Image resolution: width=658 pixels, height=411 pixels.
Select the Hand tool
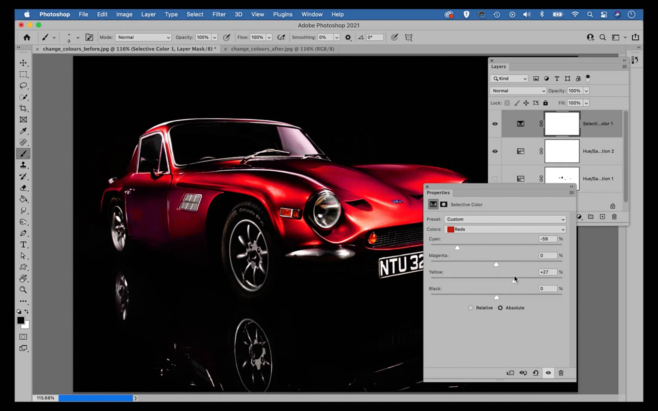tap(23, 278)
